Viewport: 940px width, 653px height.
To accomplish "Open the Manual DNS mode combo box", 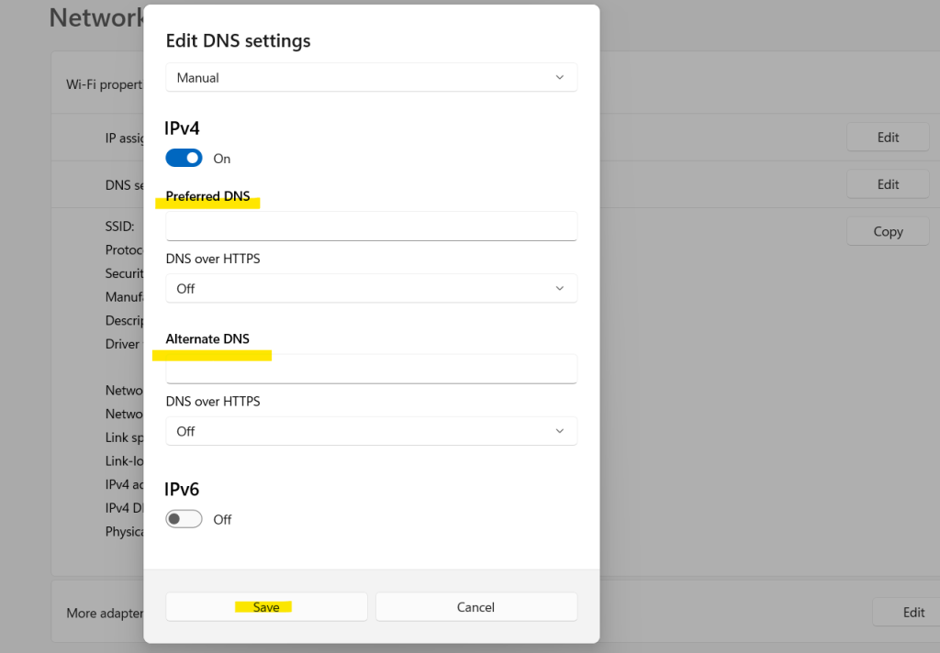I will pyautogui.click(x=371, y=78).
